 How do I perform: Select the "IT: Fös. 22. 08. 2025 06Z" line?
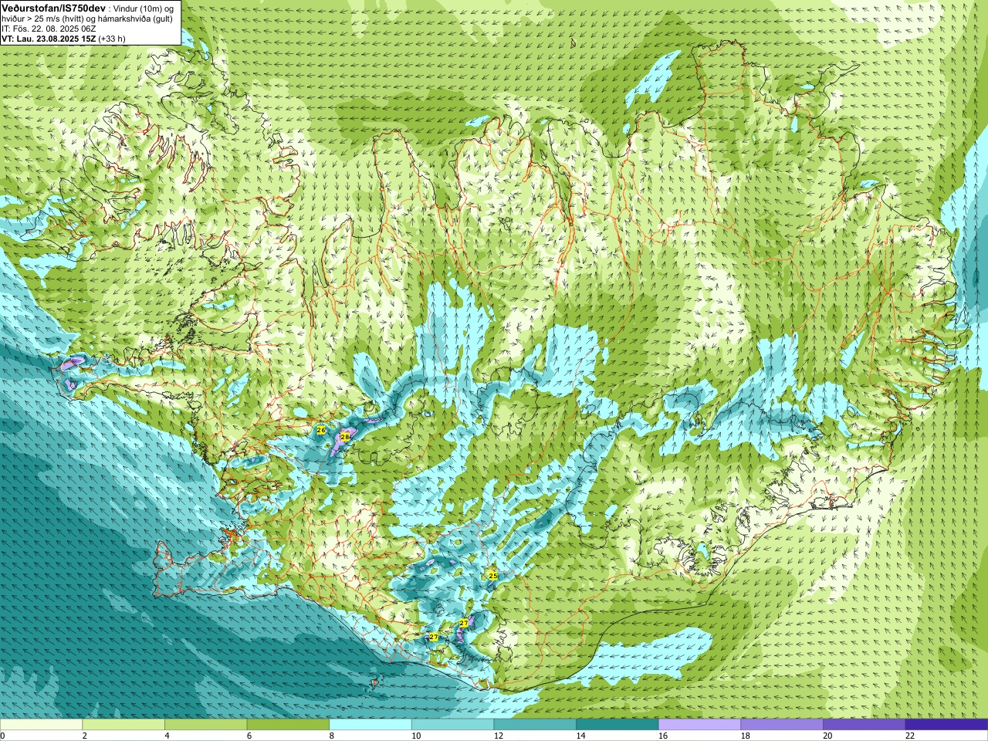[x=49, y=29]
